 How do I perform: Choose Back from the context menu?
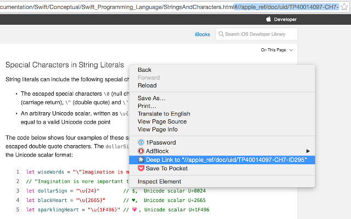pyautogui.click(x=145, y=70)
